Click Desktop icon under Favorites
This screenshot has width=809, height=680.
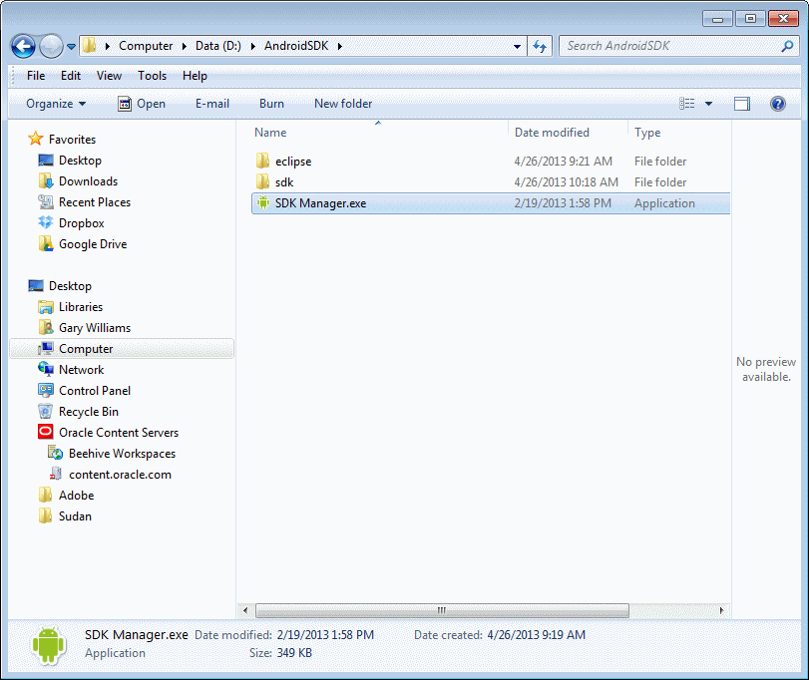point(46,161)
